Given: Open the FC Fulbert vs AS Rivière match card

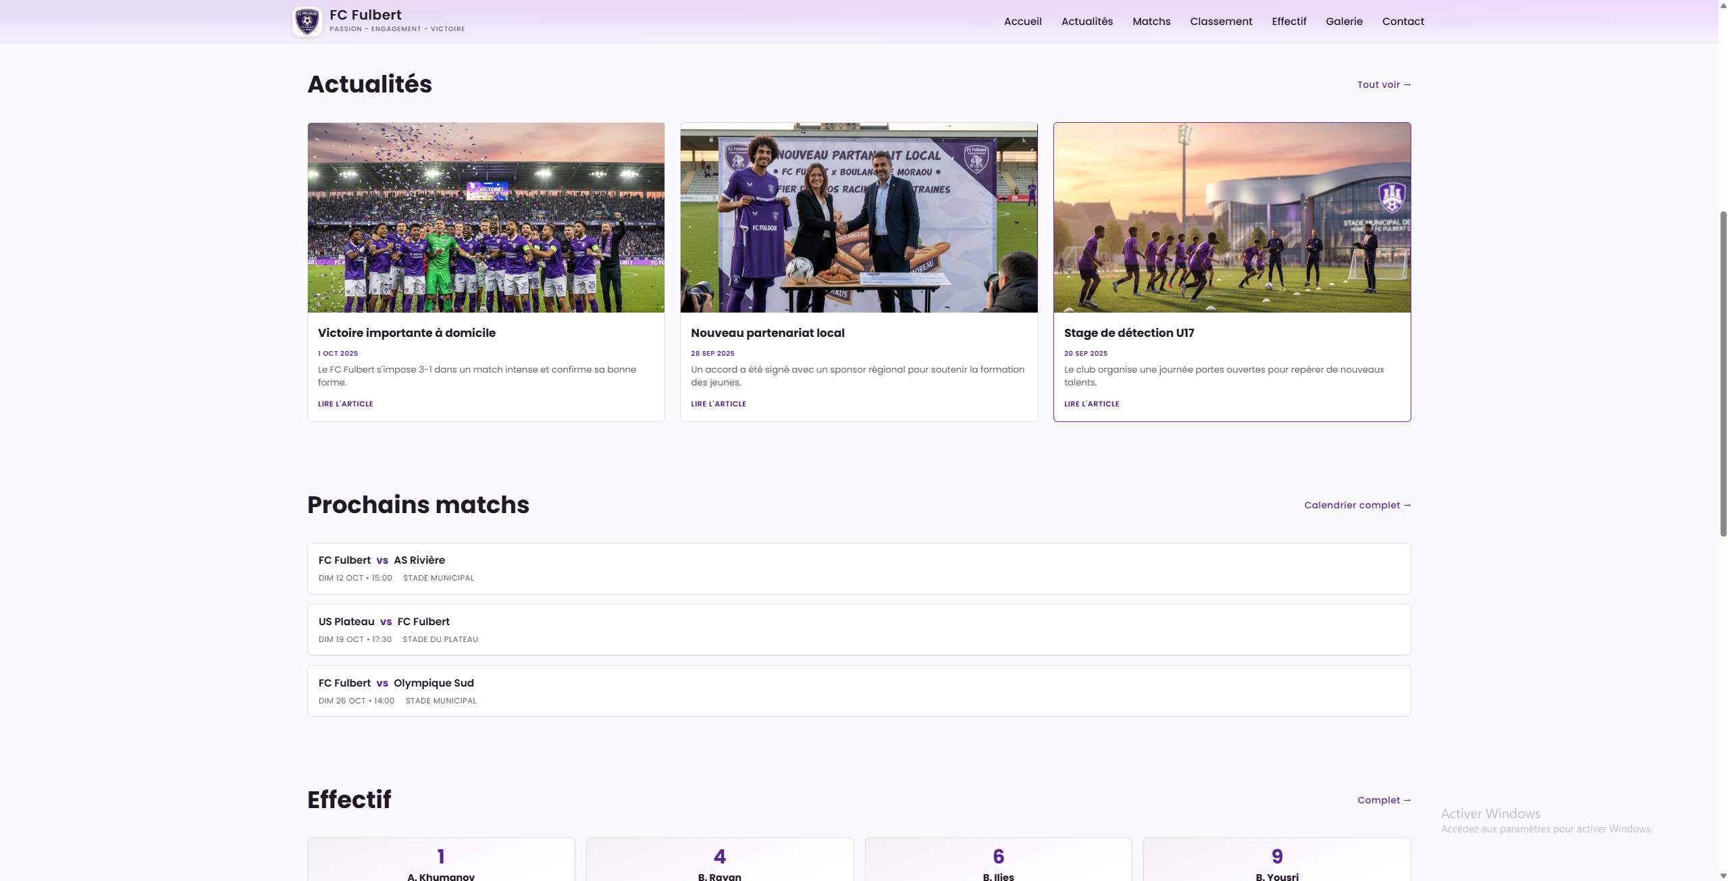Looking at the screenshot, I should 858,568.
